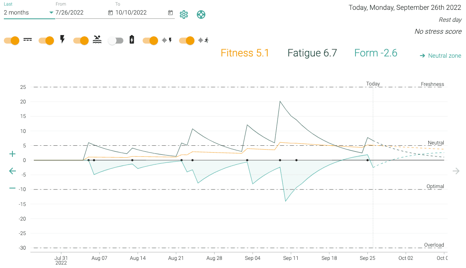Screen dimensions: 466x268
Task: Open the From date calendar picker
Action: click(x=111, y=13)
